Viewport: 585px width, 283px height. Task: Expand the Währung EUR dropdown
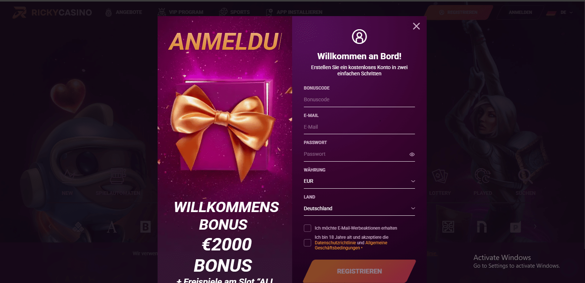click(359, 181)
